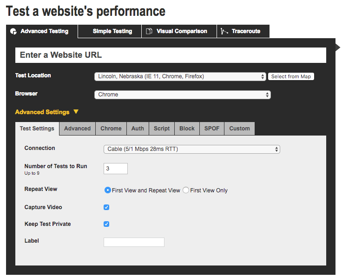The width and height of the screenshot is (342, 279).
Task: Open the Connection dropdown showing Cable
Action: click(x=192, y=149)
